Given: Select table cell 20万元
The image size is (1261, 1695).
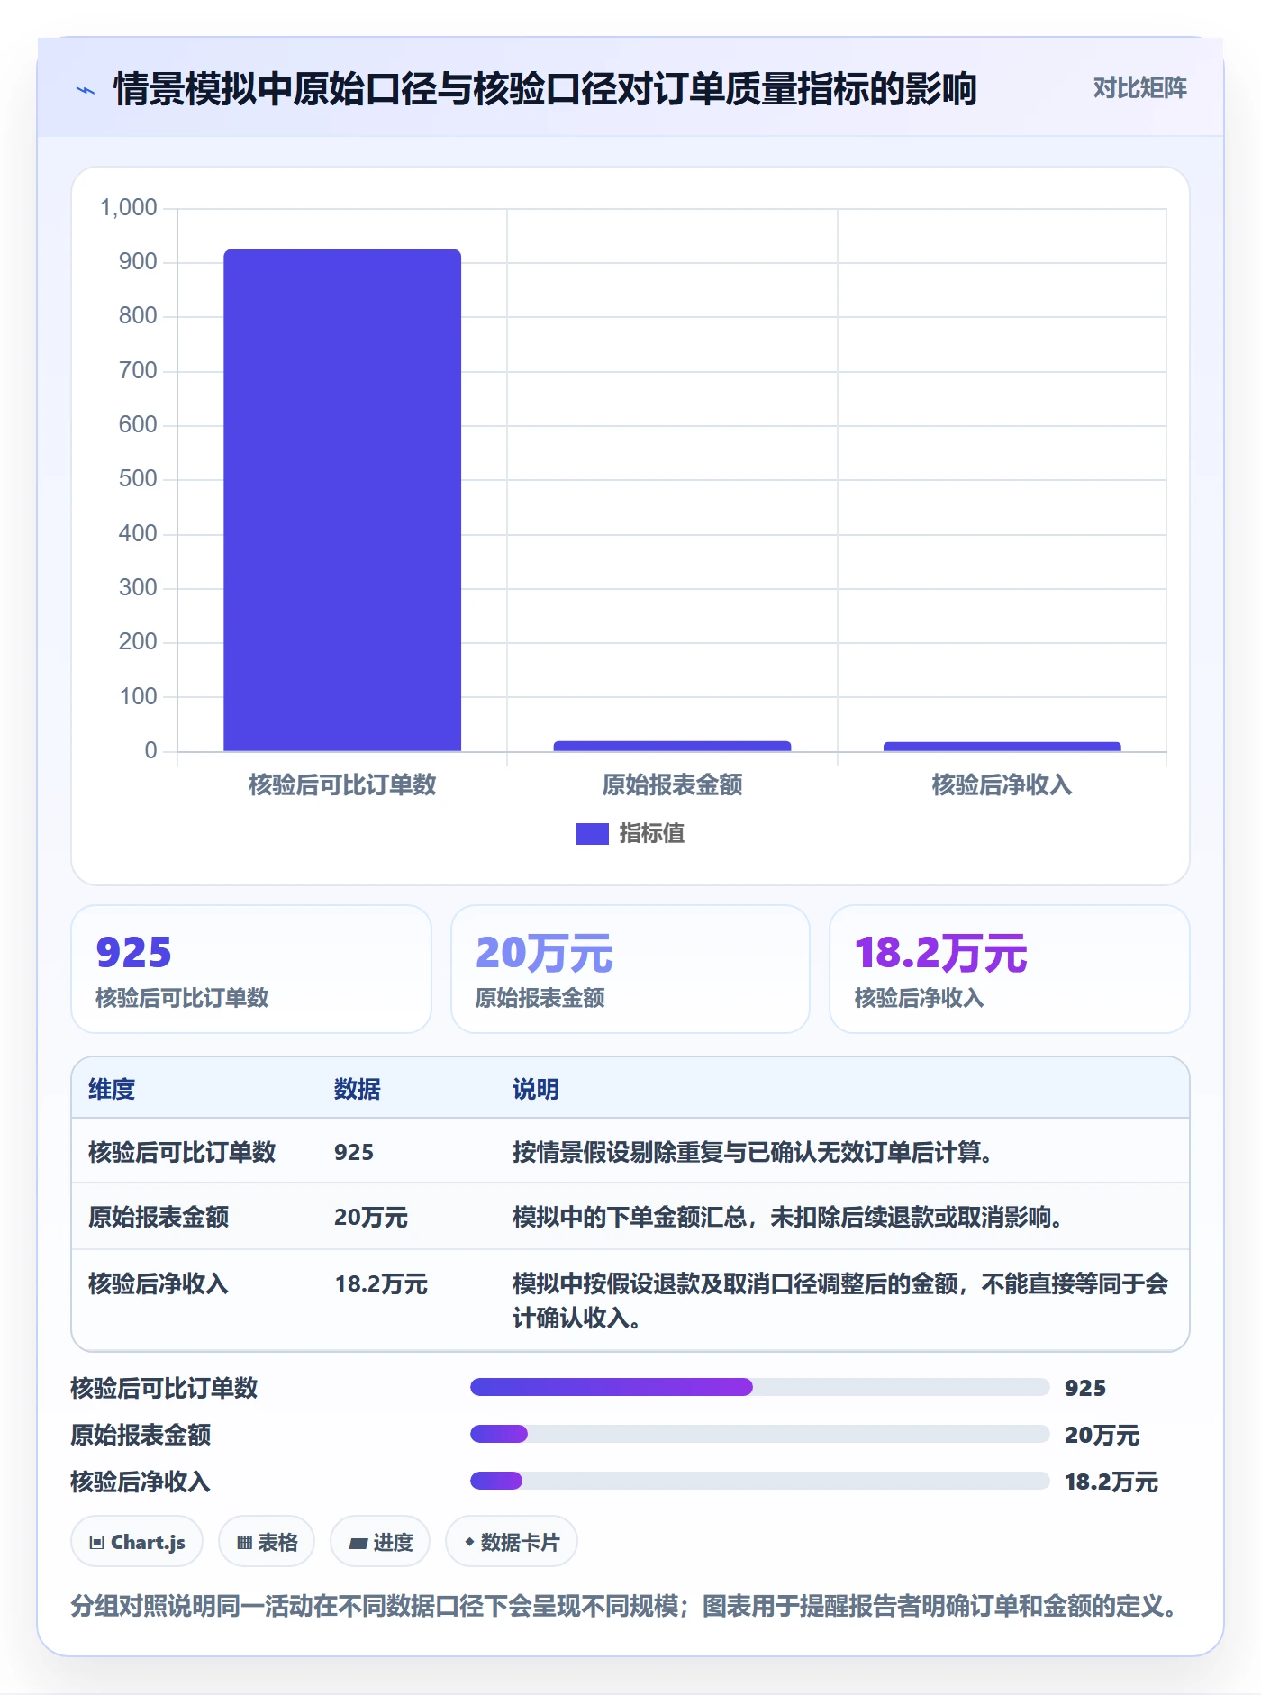Looking at the screenshot, I should (x=370, y=1217).
